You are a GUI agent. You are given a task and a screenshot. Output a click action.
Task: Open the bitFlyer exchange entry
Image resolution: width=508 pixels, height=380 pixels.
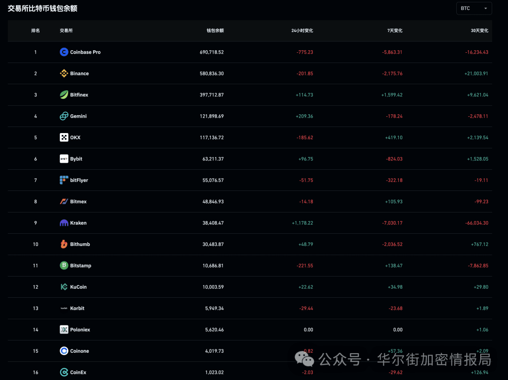(78, 180)
